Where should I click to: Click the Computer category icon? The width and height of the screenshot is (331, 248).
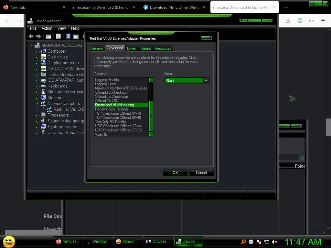click(x=43, y=51)
